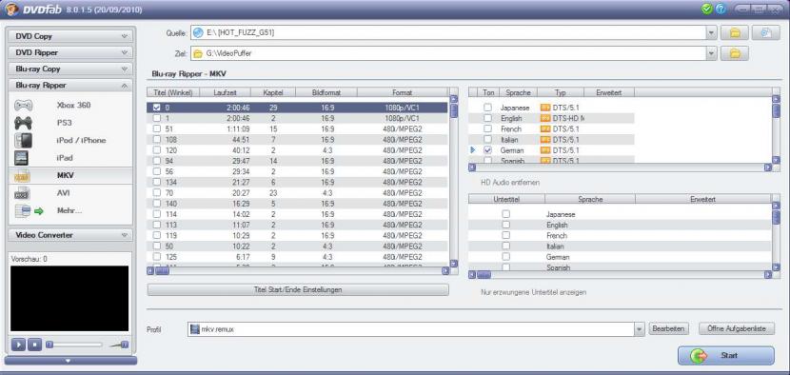This screenshot has width=790, height=375.
Task: Click the black Vorschau preview area
Action: pos(69,299)
